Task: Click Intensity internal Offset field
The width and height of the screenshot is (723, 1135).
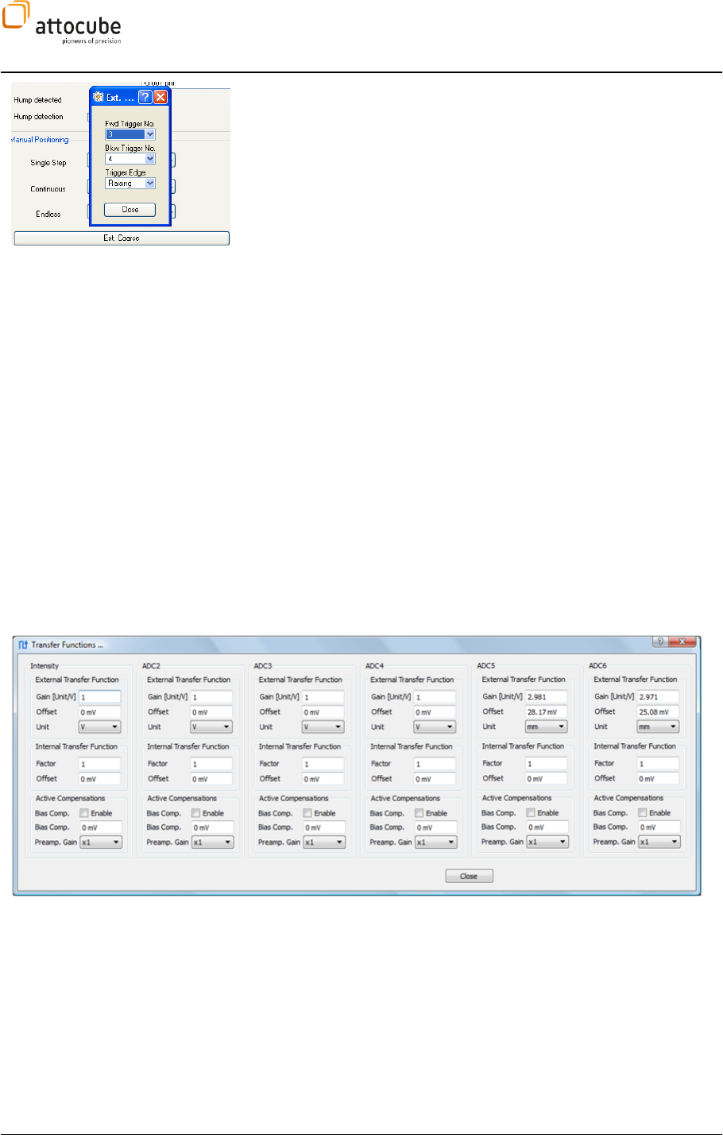Action: (99, 779)
